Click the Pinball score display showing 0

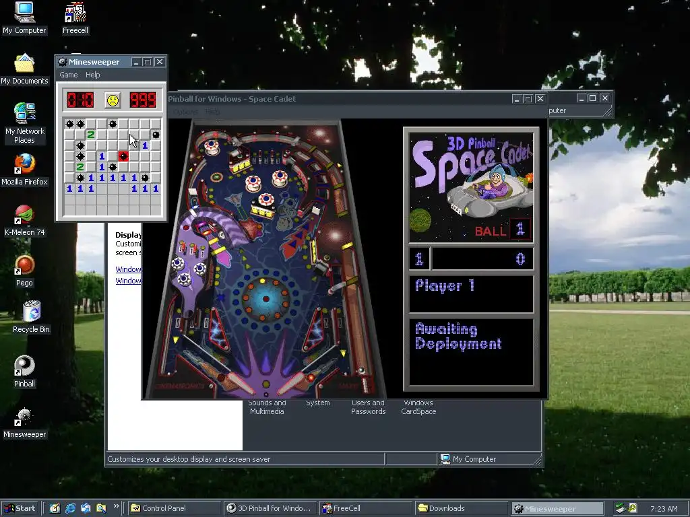(x=482, y=258)
